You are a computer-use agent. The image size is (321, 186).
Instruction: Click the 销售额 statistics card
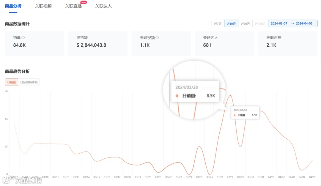(98, 43)
